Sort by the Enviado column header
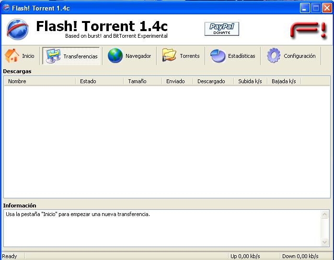 coord(177,81)
